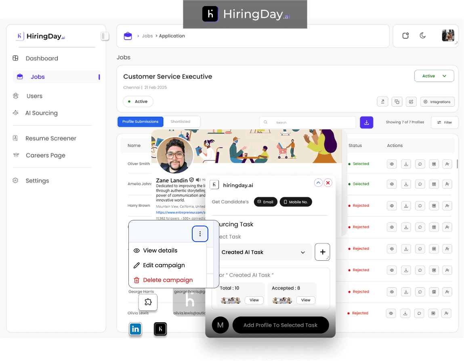Screen dimensions: 464x361
Task: Open the entrepreneur.com profile link
Action: click(181, 213)
